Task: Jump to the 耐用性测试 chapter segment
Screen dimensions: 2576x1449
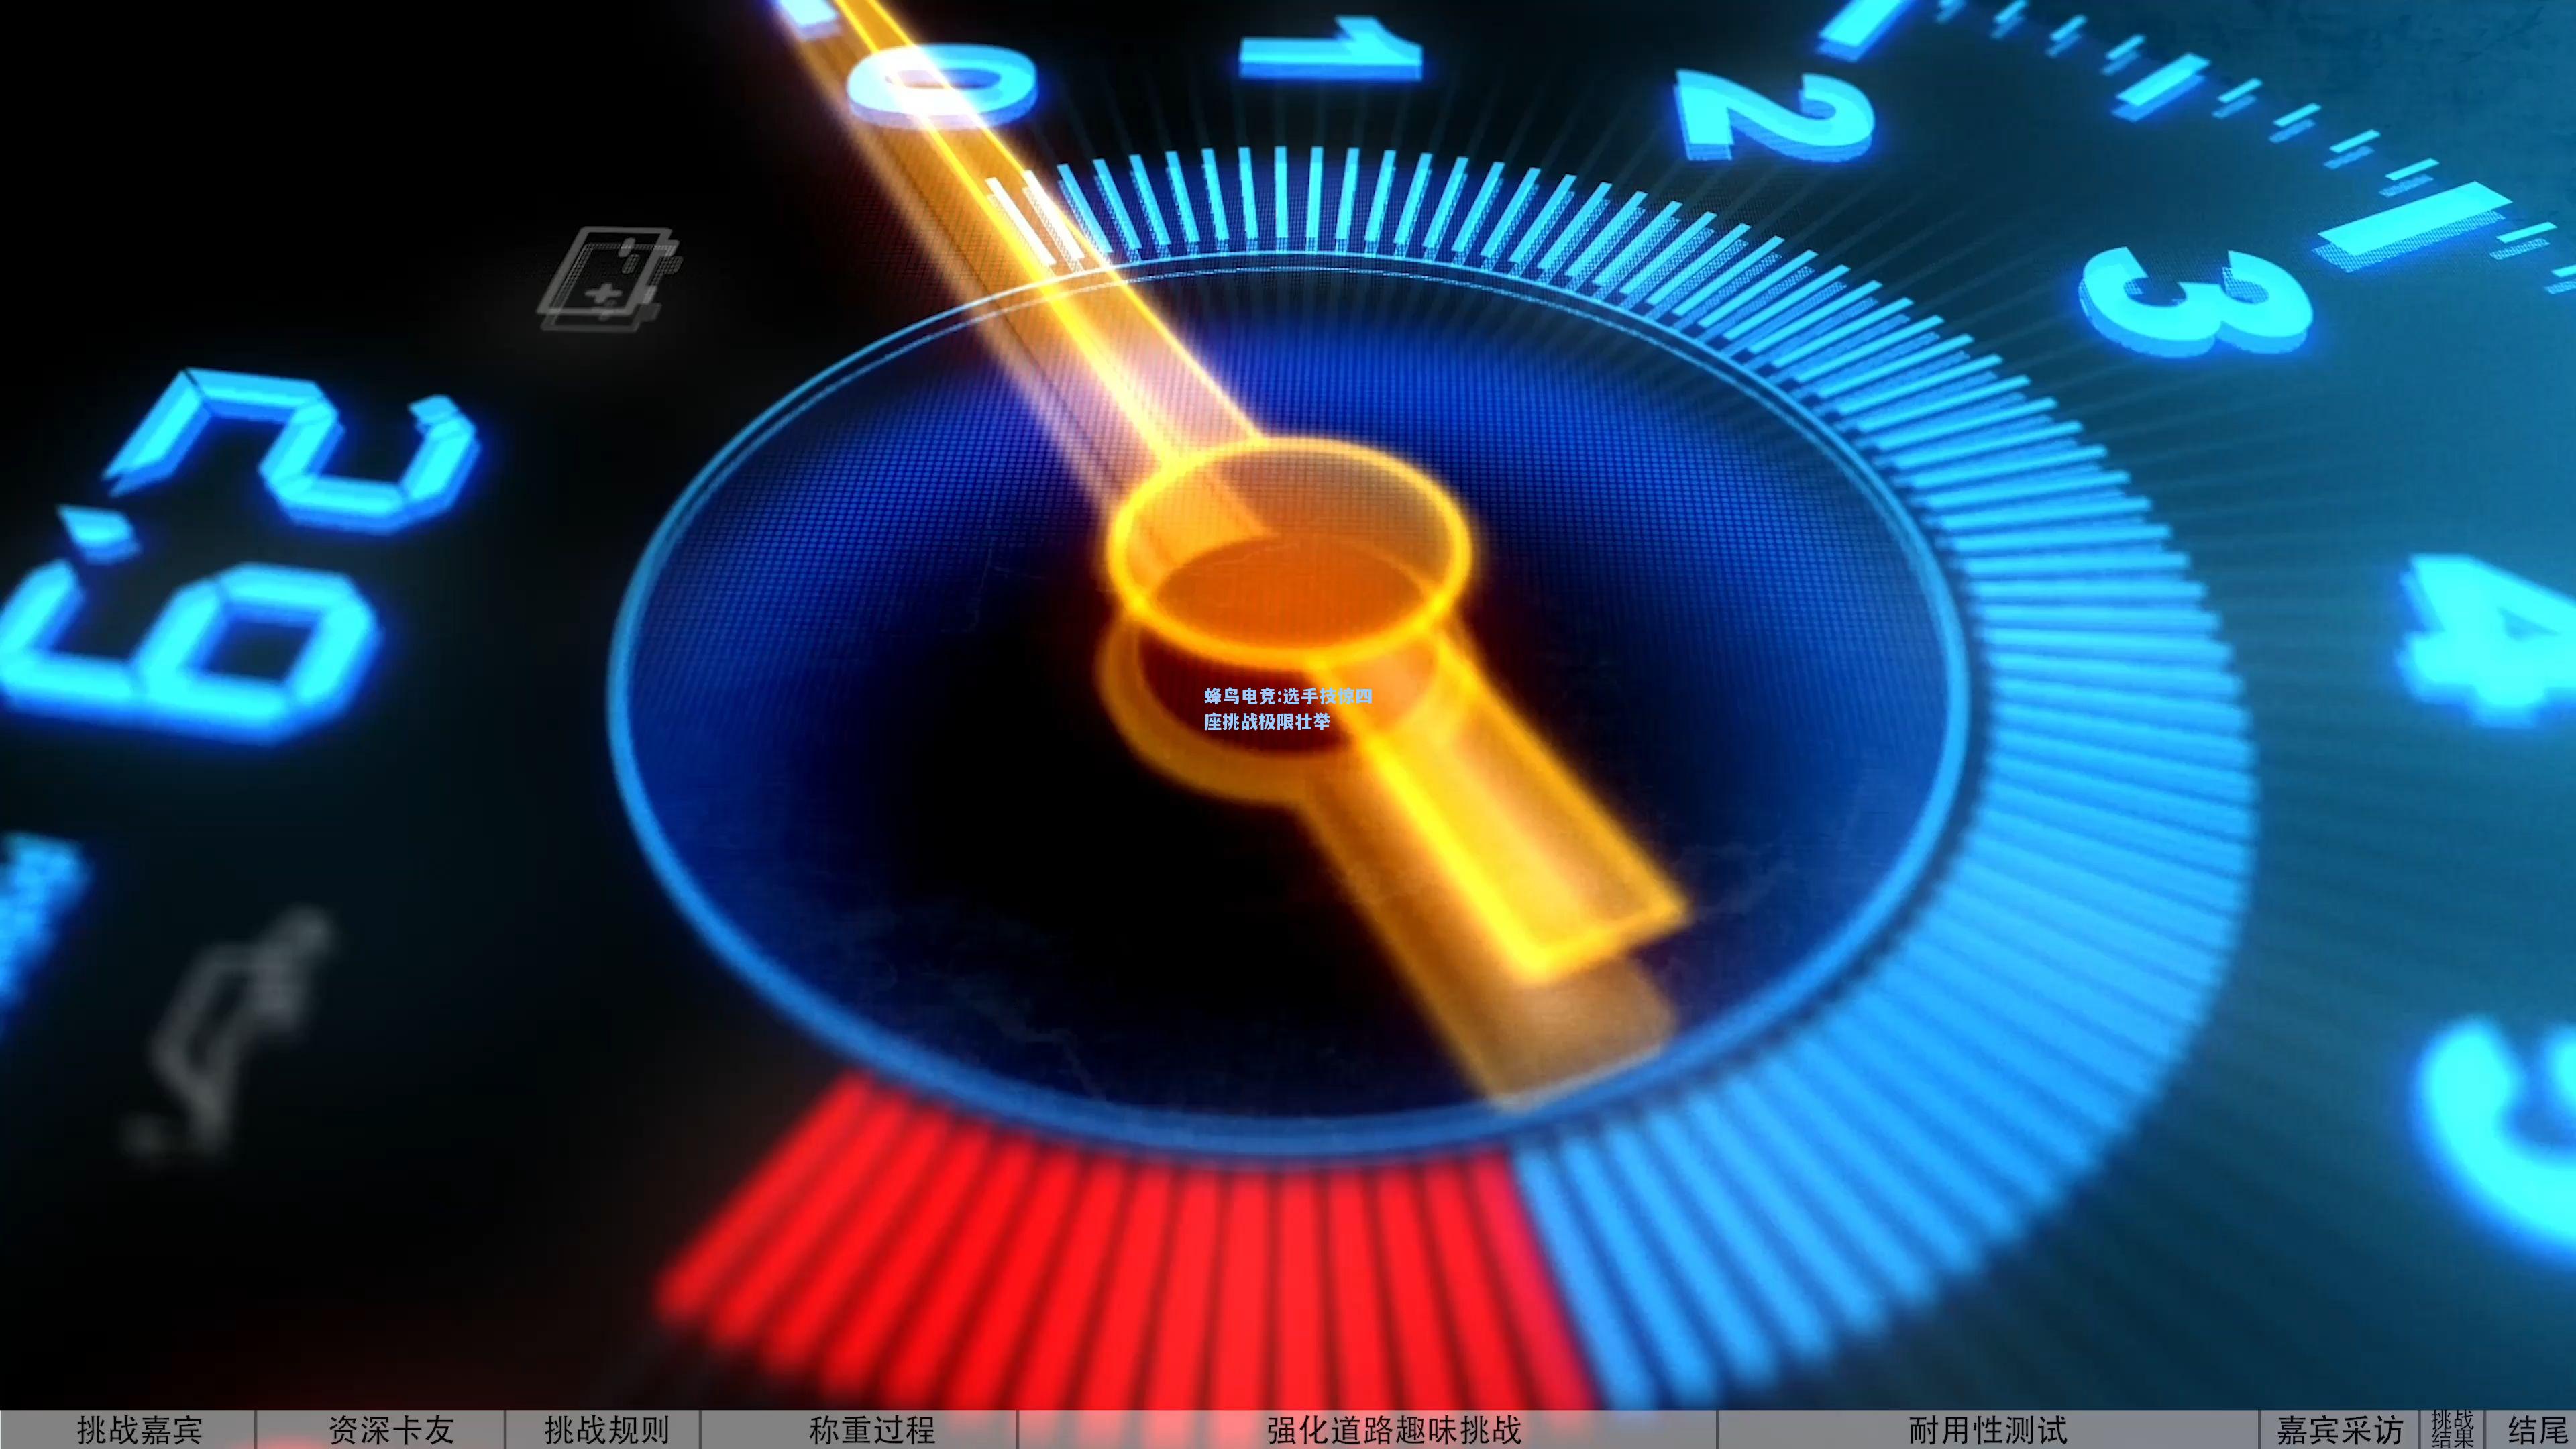Action: click(x=1988, y=1430)
